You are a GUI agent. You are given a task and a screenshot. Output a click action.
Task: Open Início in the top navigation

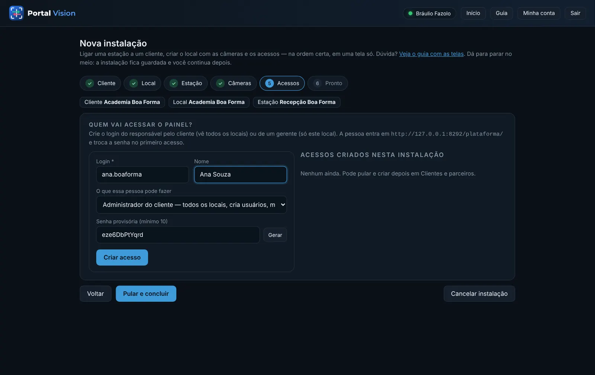[x=473, y=13]
